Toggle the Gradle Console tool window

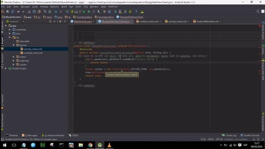(250, 135)
